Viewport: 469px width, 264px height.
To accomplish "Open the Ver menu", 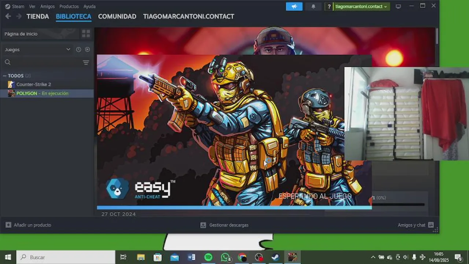I will (32, 6).
